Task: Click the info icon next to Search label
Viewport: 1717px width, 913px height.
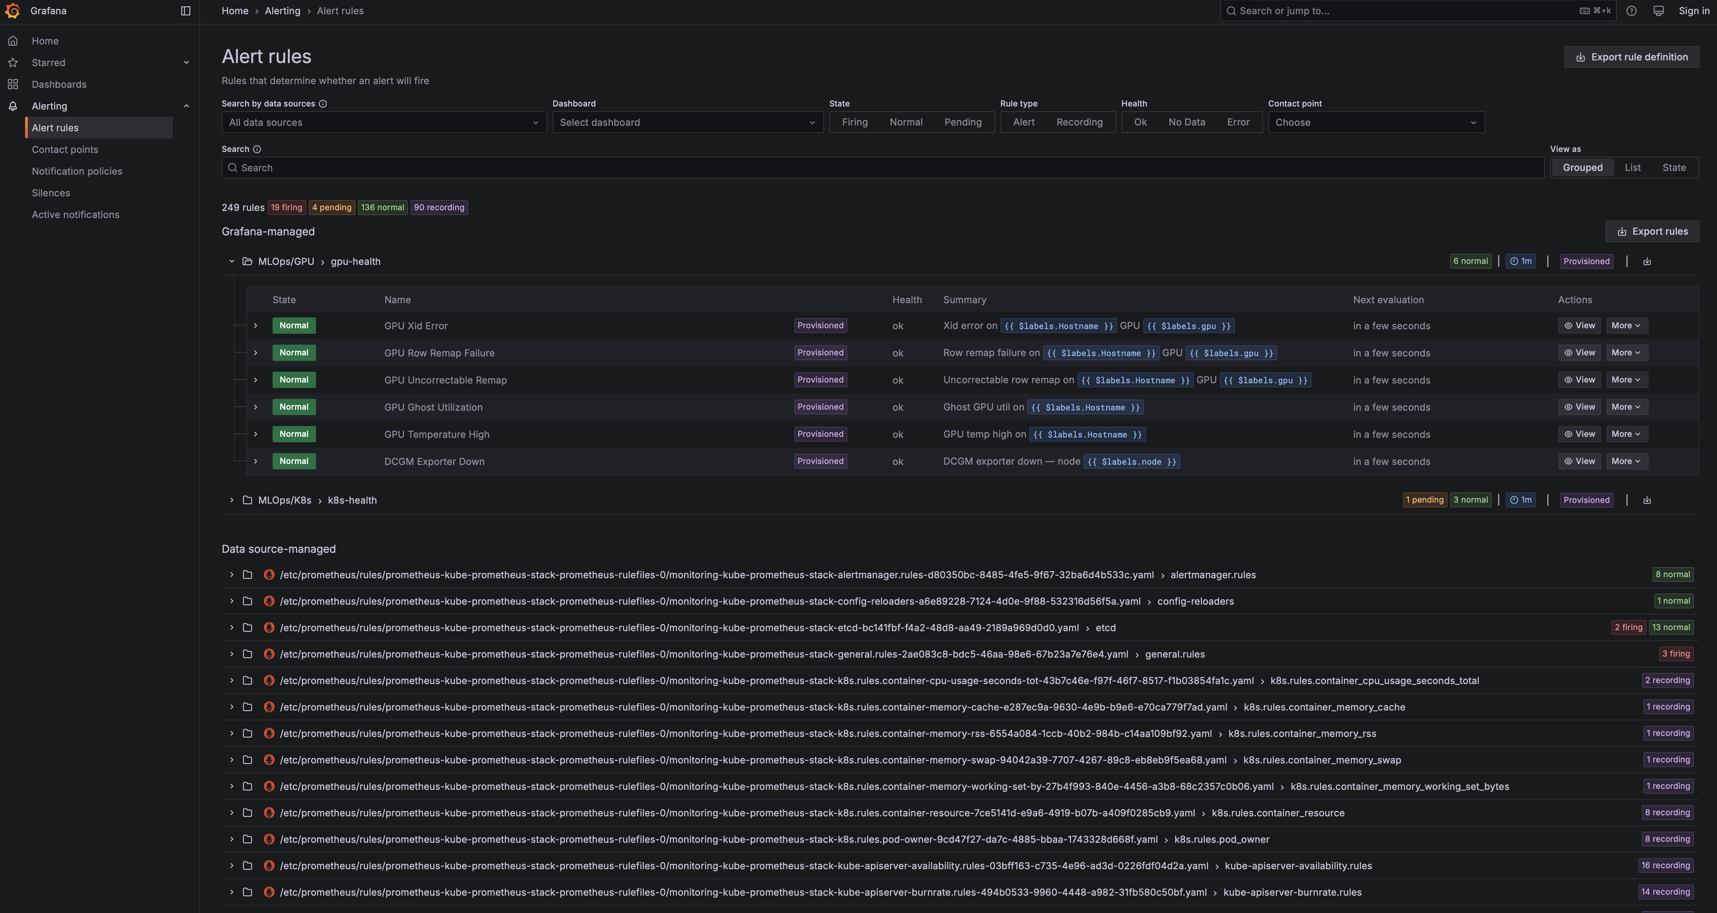Action: (257, 149)
